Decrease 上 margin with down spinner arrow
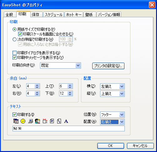The width and height of the screenshot is (157, 152). coord(70,87)
